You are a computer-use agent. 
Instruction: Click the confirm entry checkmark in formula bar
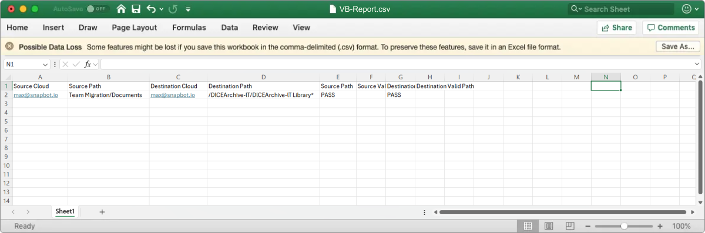[76, 64]
